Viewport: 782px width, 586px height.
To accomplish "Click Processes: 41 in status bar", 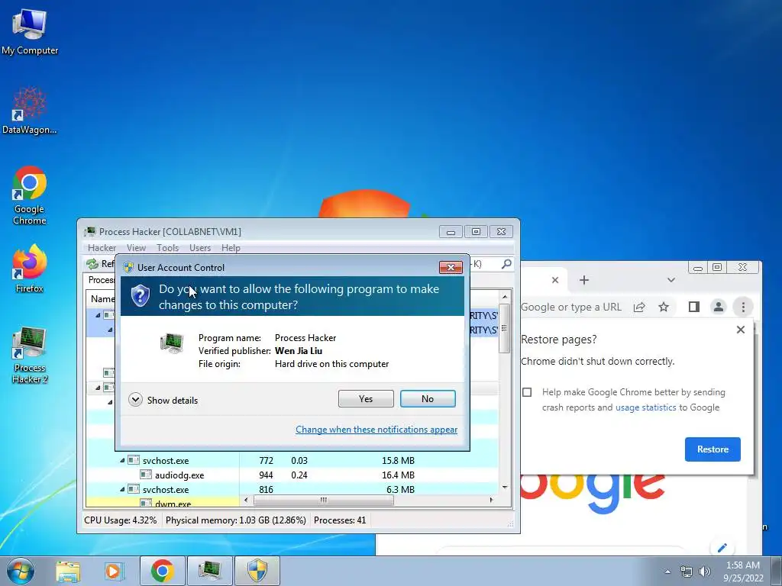I will tap(340, 520).
